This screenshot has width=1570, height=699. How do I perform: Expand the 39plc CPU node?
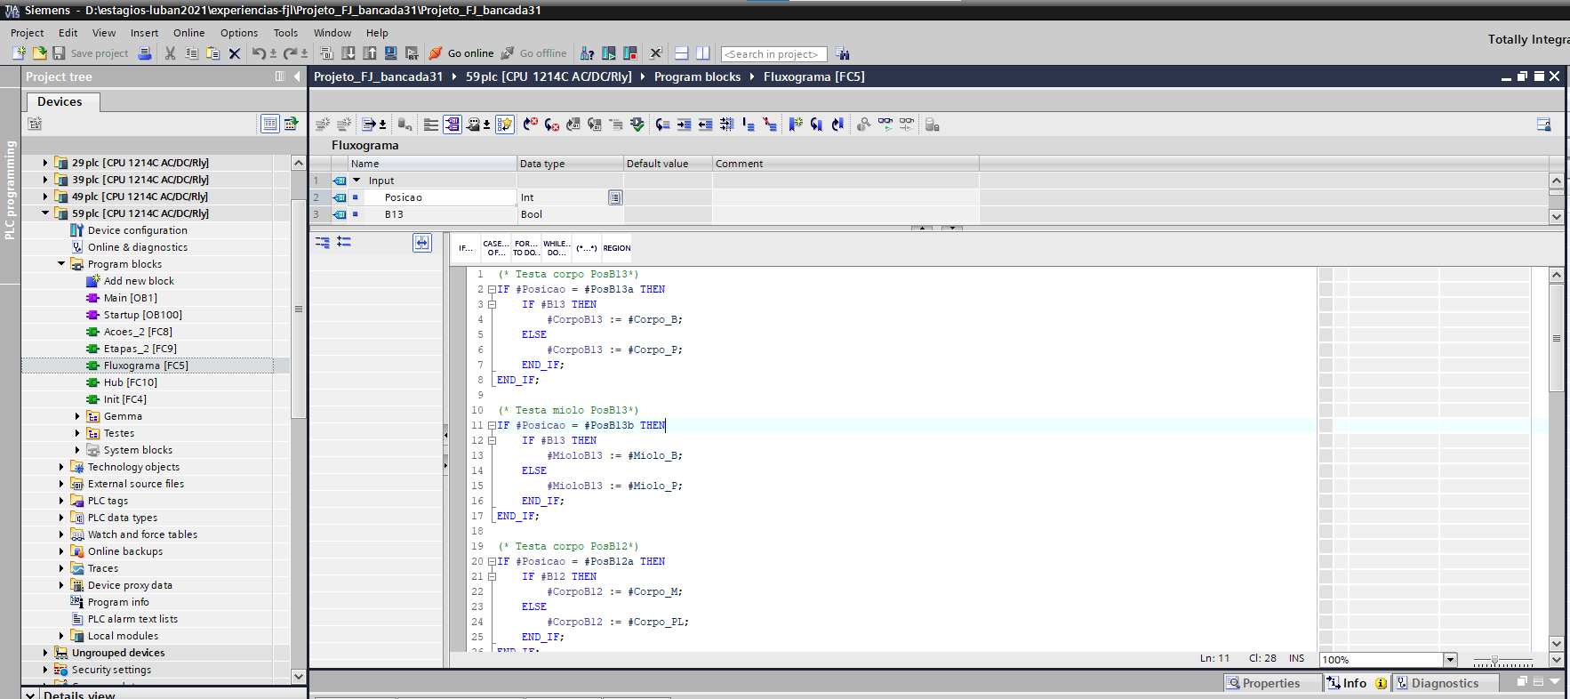[45, 180]
